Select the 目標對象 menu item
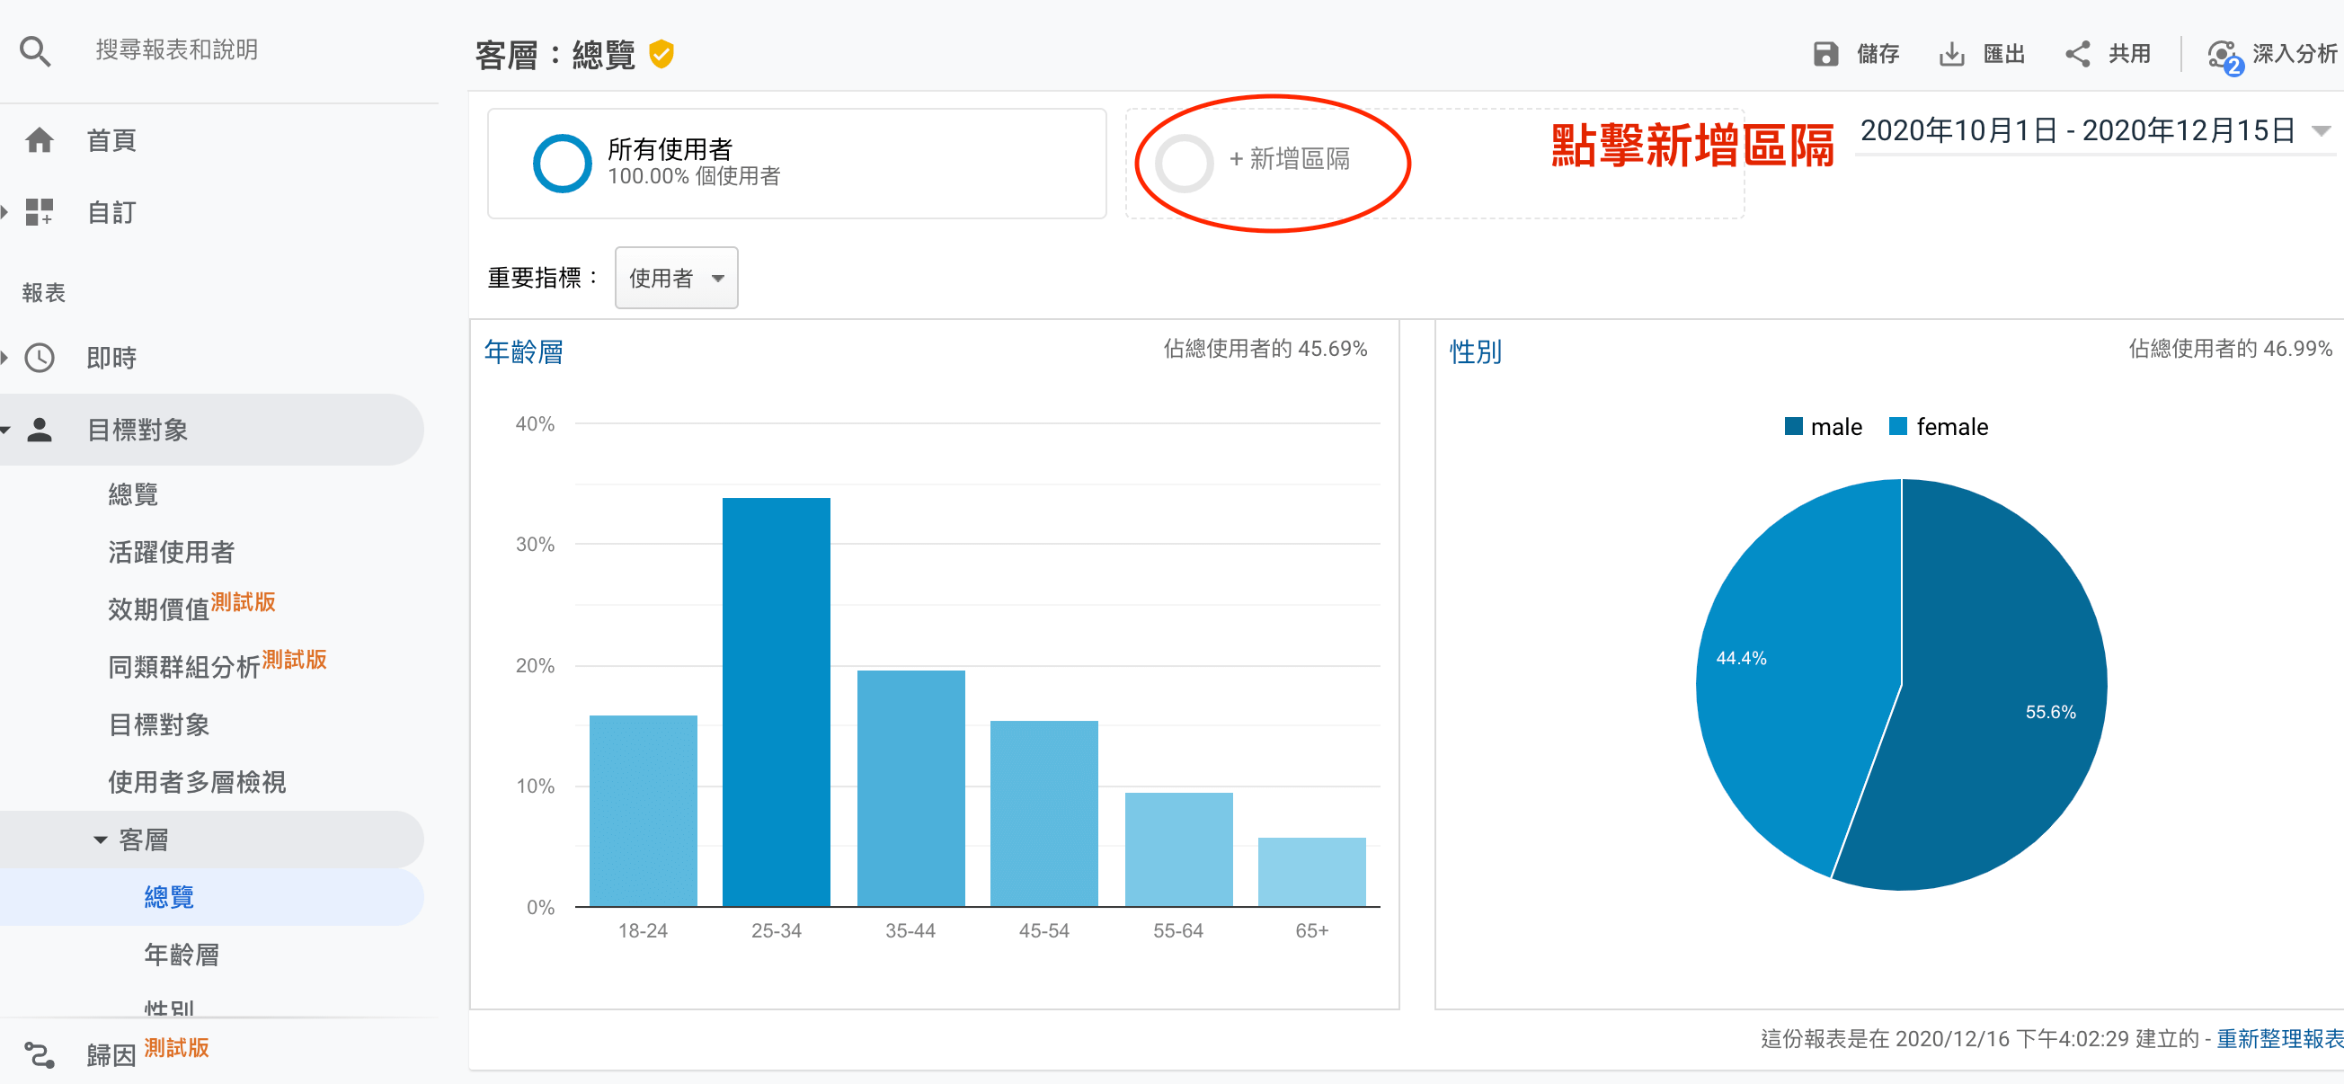Screen dimensions: 2344x1084 (x=137, y=430)
